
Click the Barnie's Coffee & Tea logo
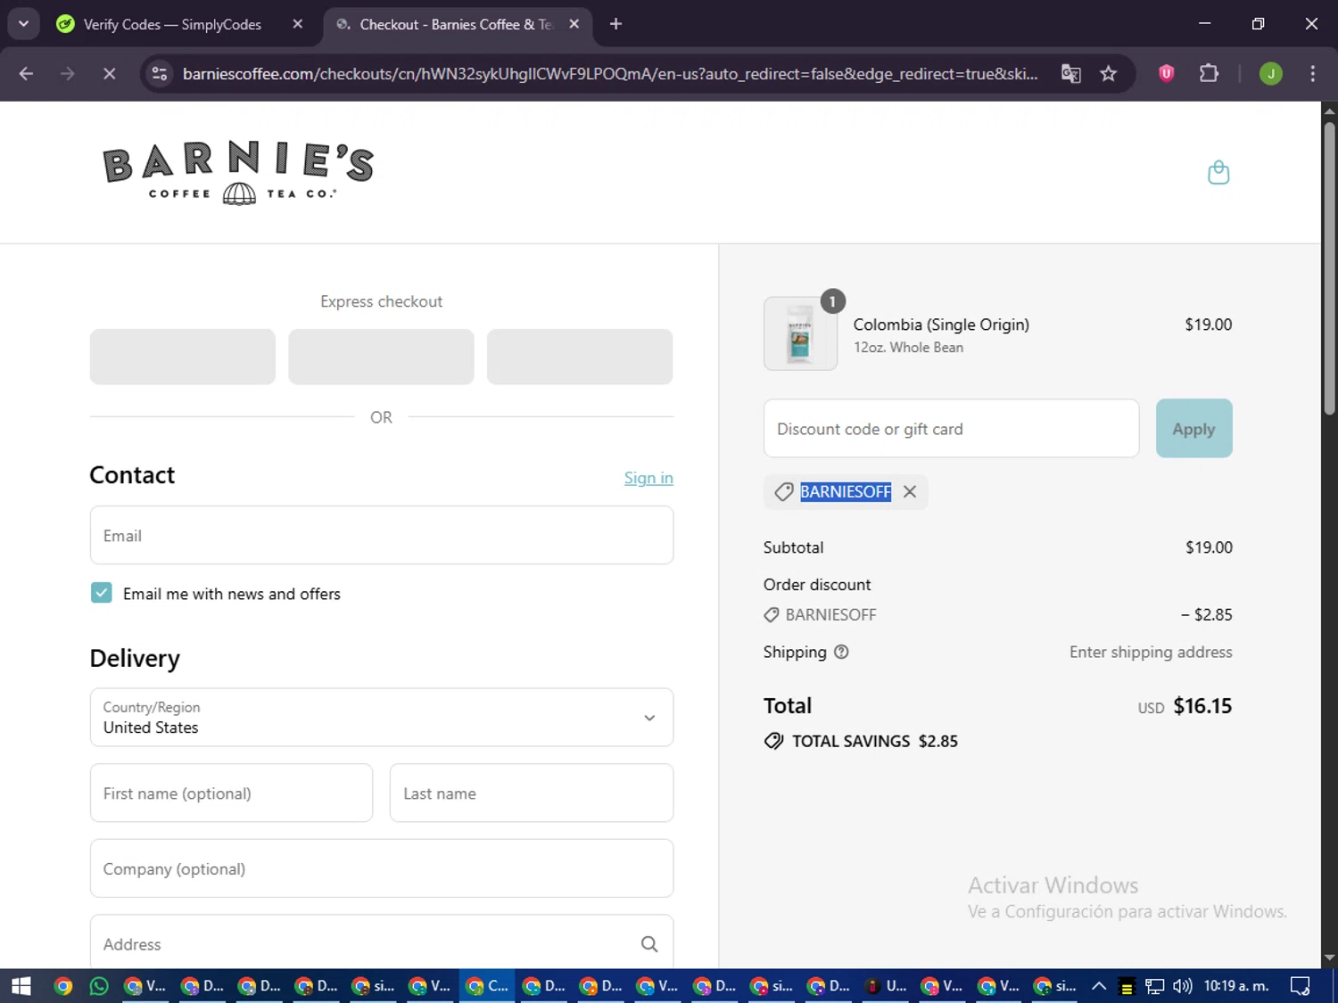(238, 173)
